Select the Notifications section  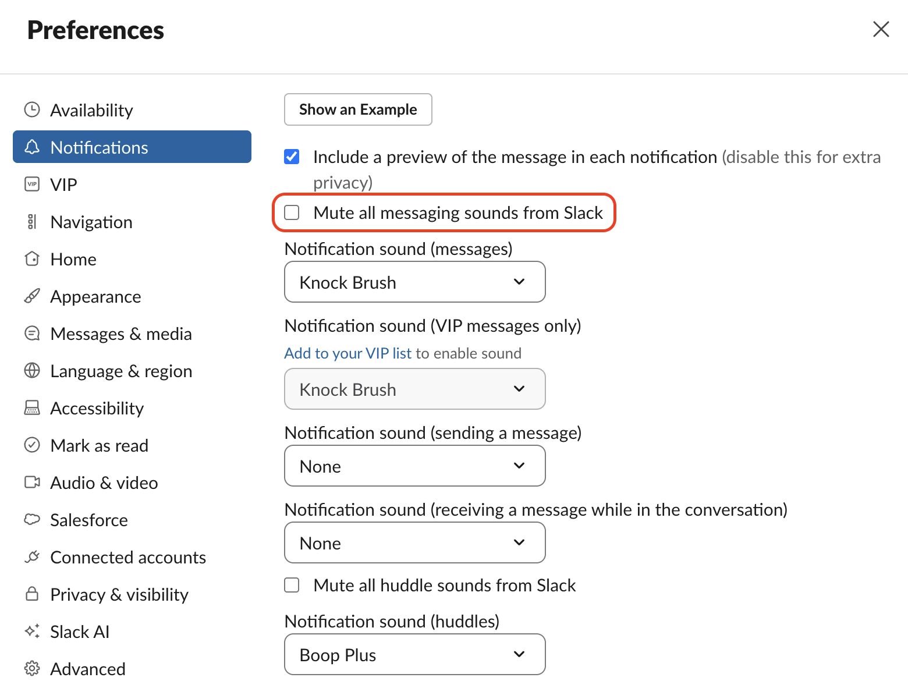click(132, 147)
